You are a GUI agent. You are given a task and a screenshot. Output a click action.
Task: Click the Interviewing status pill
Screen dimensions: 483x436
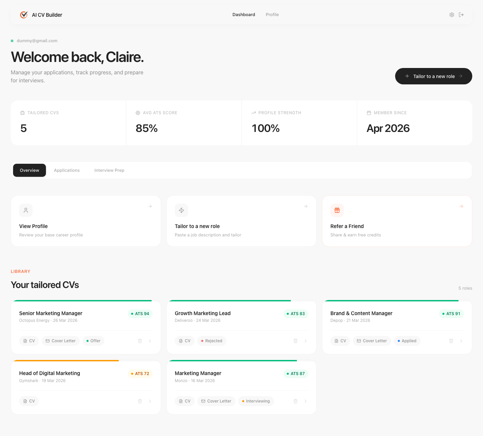(x=256, y=401)
